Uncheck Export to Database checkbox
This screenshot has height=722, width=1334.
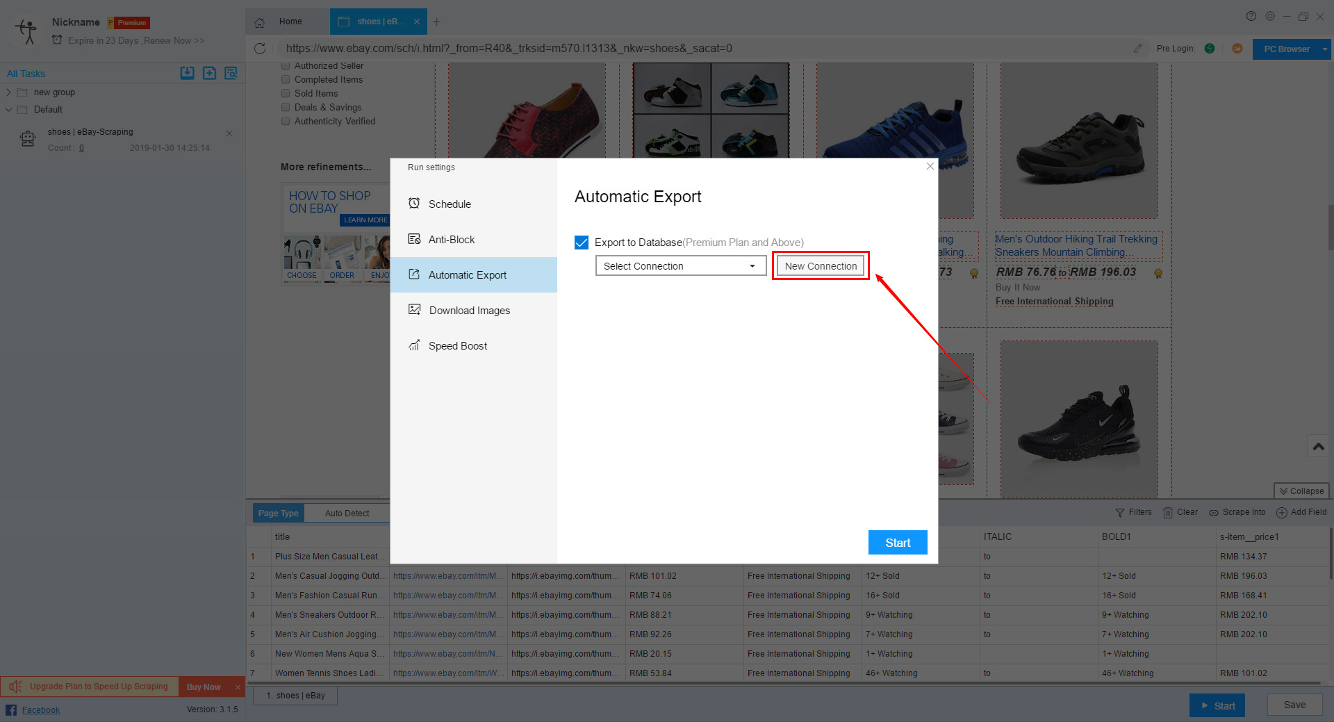(x=582, y=243)
